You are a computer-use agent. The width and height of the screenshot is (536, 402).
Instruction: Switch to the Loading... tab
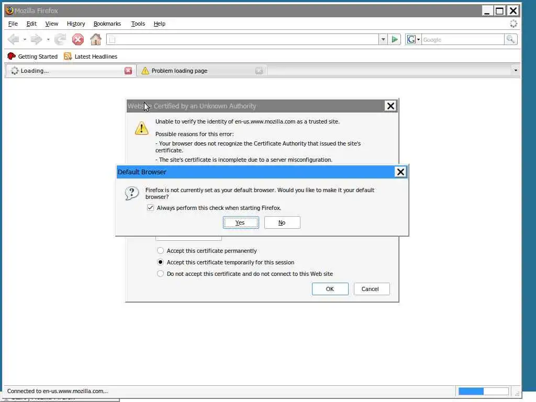pyautogui.click(x=70, y=71)
